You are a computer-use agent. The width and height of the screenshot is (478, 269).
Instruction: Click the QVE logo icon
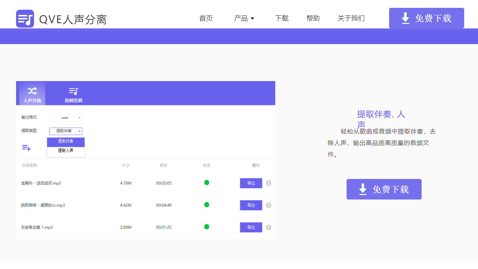[x=25, y=18]
